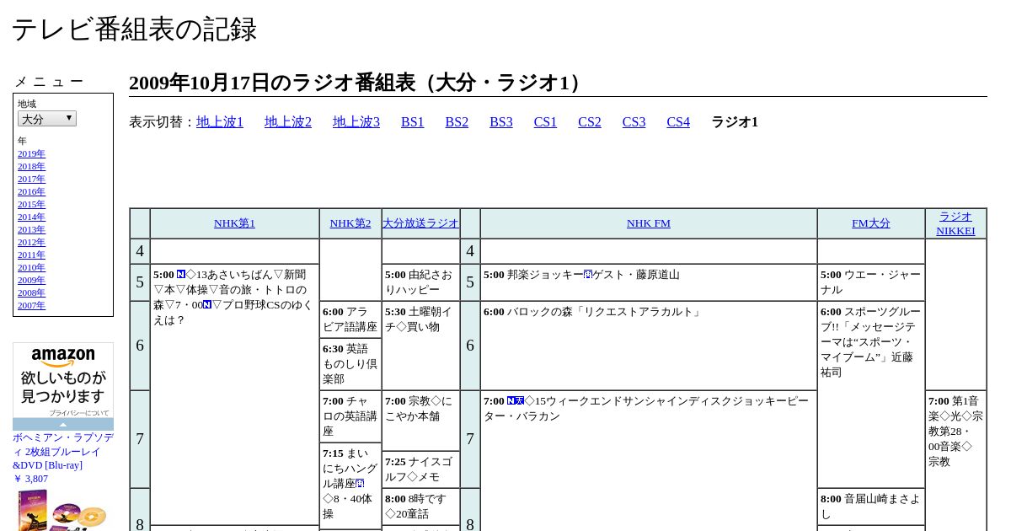Open the NHK FM station header link
Screen dimensions: 1011x531
click(x=649, y=223)
